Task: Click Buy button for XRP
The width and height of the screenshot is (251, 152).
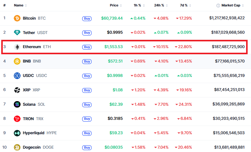Action: click(x=87, y=90)
